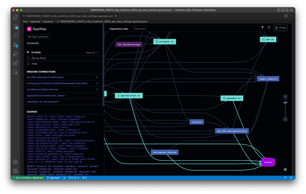
Task: Toggle the secondary sidebar layout icon
Action: coord(287,10)
